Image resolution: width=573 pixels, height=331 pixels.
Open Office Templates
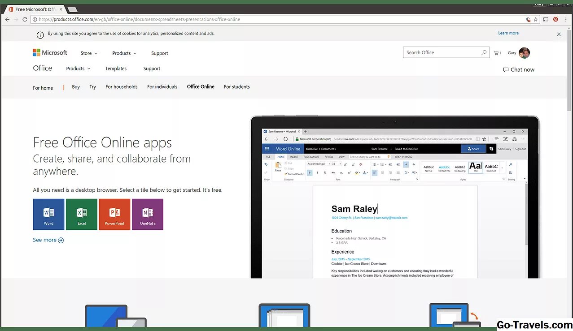116,69
